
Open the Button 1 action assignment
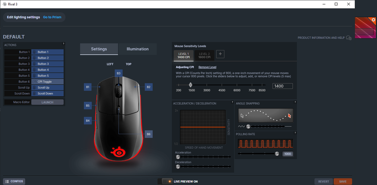[x=48, y=52]
